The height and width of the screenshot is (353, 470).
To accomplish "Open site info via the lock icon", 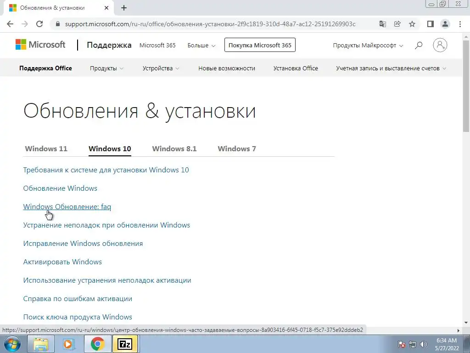I will 58,24.
